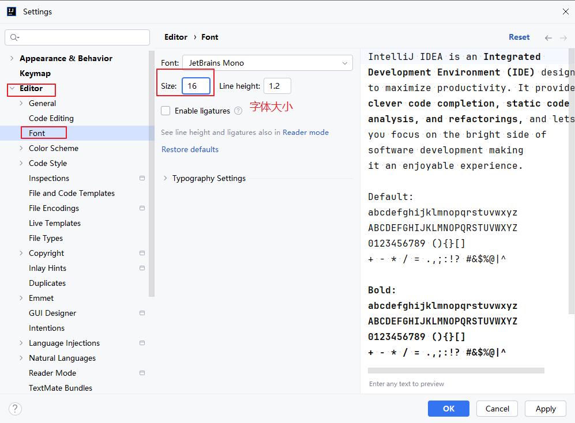Screen dimensions: 575x423
Task: Click the Line height input field
Action: click(277, 86)
